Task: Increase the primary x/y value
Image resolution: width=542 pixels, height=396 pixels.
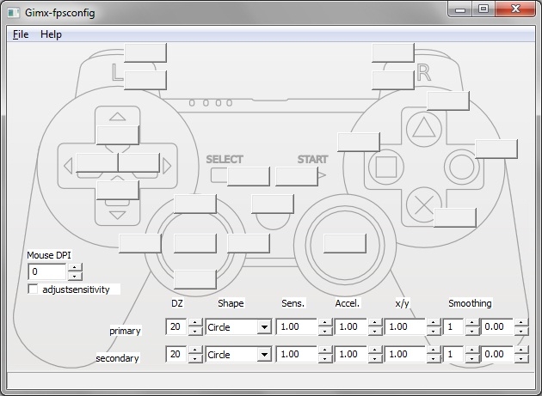Action: click(x=434, y=322)
